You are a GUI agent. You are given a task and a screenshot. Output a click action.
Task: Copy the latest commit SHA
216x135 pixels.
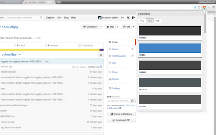(101, 67)
